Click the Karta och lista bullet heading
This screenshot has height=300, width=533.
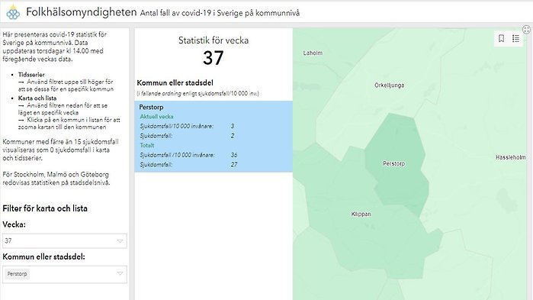pyautogui.click(x=37, y=98)
